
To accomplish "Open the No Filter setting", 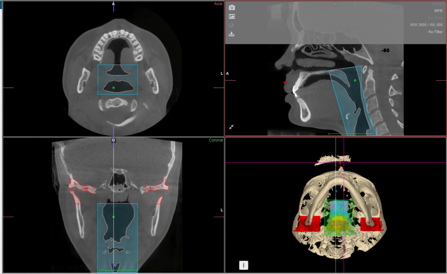I will 435,32.
